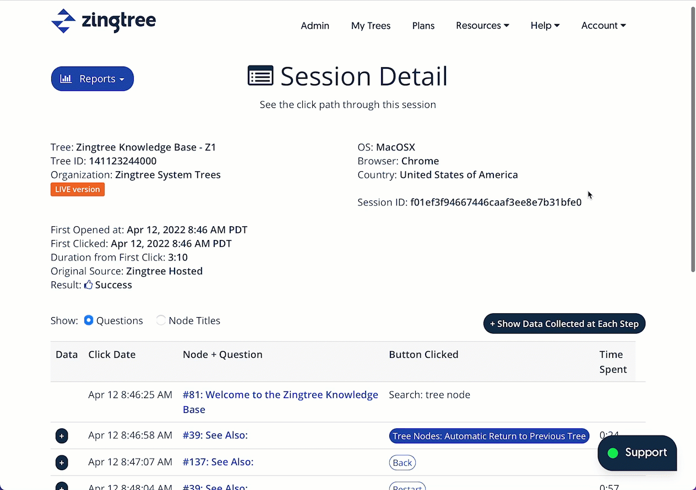The width and height of the screenshot is (696, 490).
Task: Click Show Data Collected at Each Step
Action: coord(564,324)
